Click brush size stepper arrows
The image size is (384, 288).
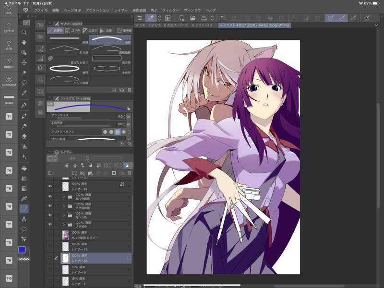[124, 117]
